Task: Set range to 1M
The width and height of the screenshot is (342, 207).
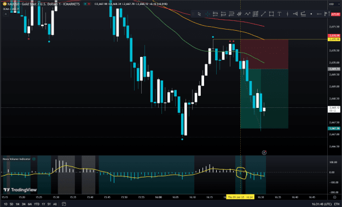Action: pyautogui.click(x=18, y=204)
